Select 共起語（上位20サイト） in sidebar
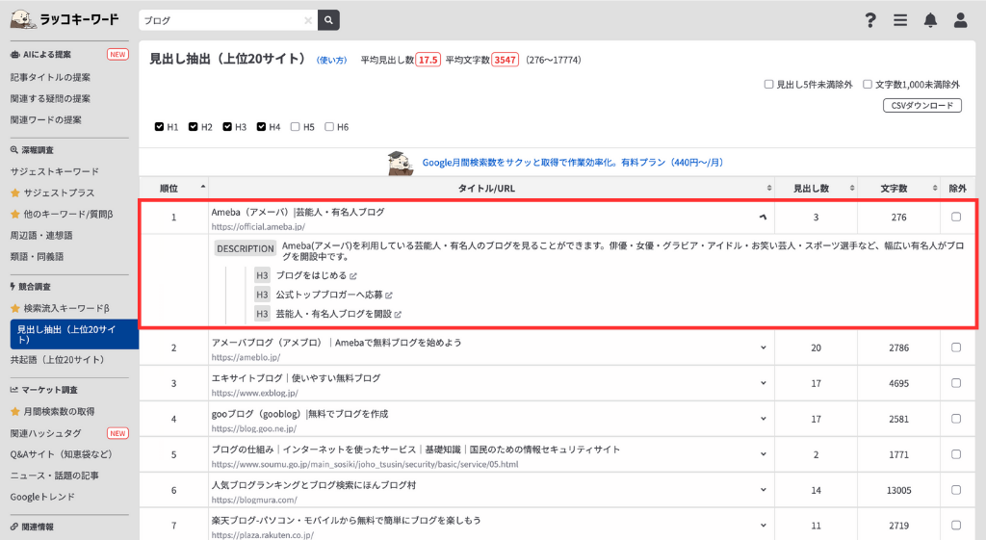Image resolution: width=986 pixels, height=540 pixels. (x=57, y=360)
